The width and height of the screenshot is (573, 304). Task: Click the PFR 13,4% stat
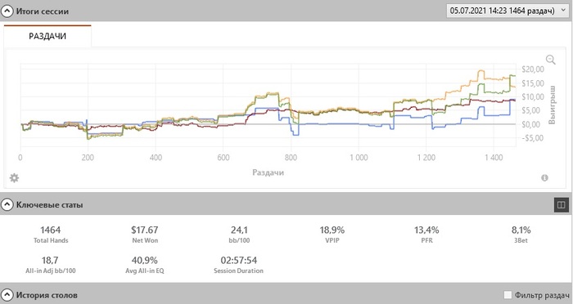pos(426,234)
